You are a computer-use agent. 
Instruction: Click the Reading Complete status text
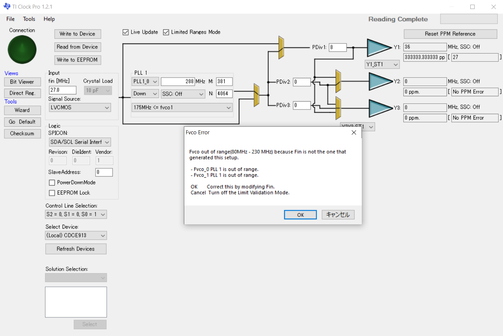tap(398, 19)
